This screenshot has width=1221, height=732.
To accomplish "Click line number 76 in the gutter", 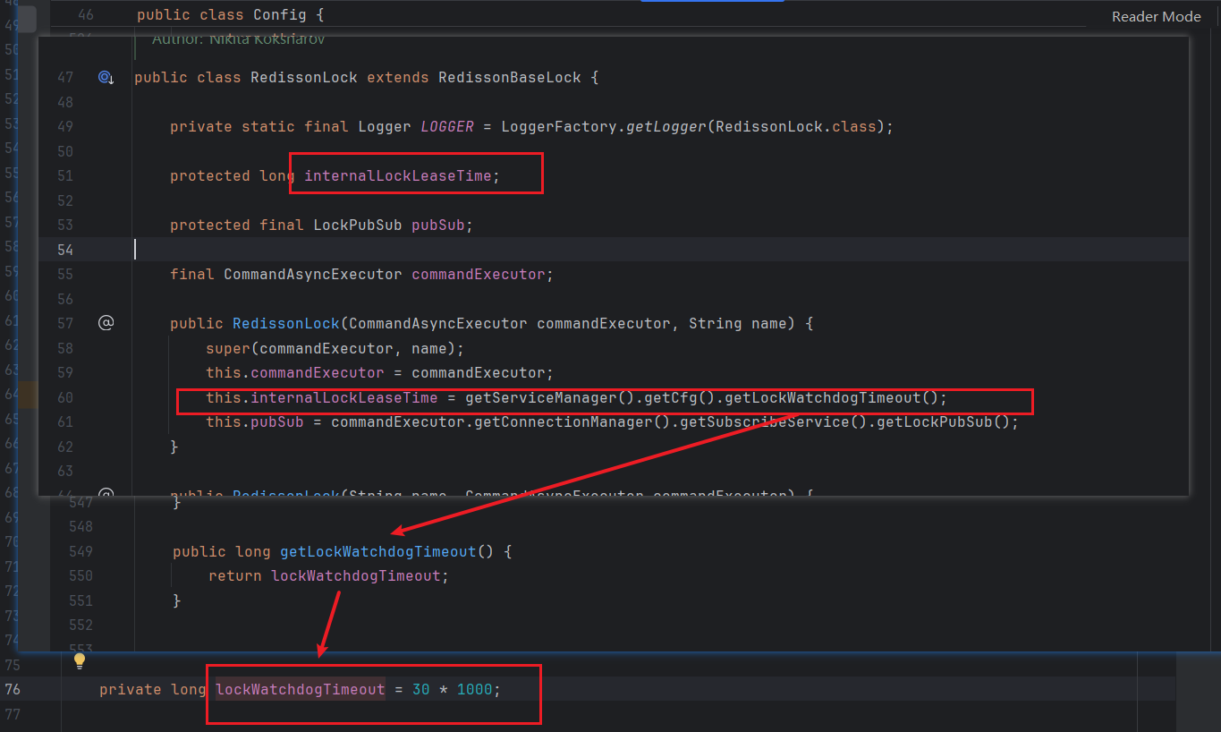I will [x=13, y=689].
